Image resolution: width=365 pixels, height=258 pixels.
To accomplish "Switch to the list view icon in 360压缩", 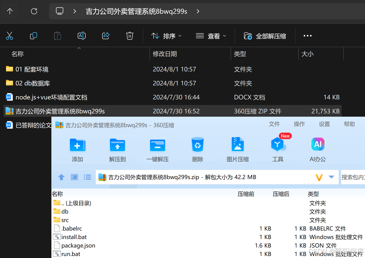I will (87, 177).
